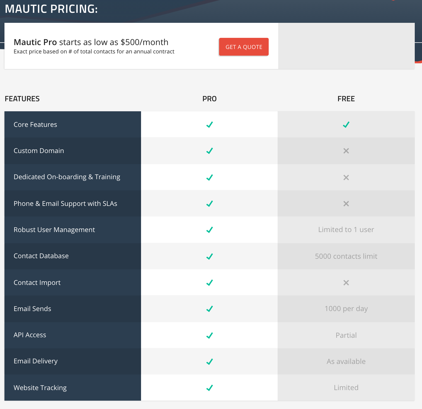Click the Website Tracking row label
Screen dimensions: 422x409
click(40, 388)
